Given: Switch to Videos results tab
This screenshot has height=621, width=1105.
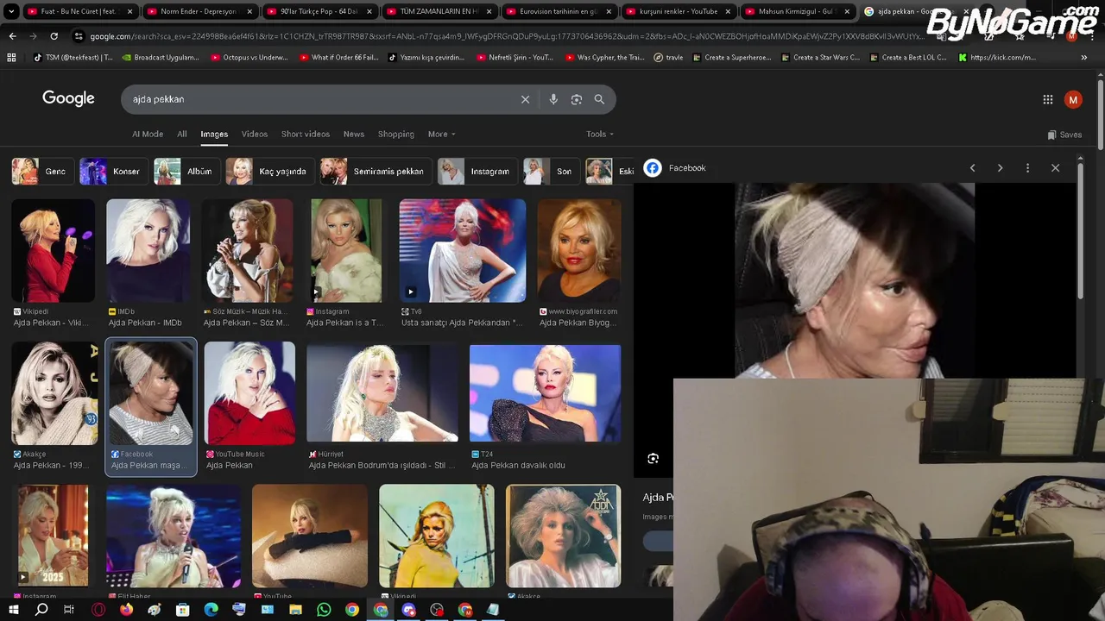Looking at the screenshot, I should click(255, 134).
